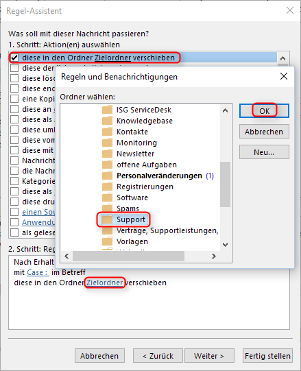Viewport: 301px width, 371px height.
Task: Open the 'Case :' subject link
Action: 38,272
